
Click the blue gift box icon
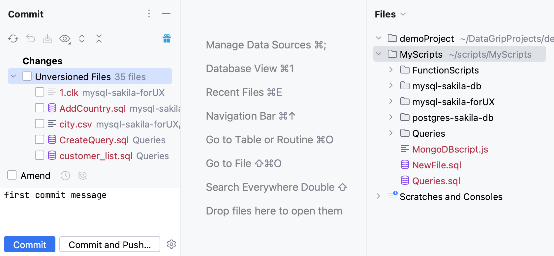(x=167, y=39)
